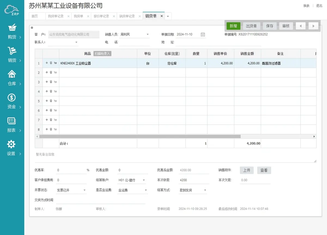Viewport: 327px width, 235px height.
Task: Click the trash delete icon in row 2
Action: (51, 72)
